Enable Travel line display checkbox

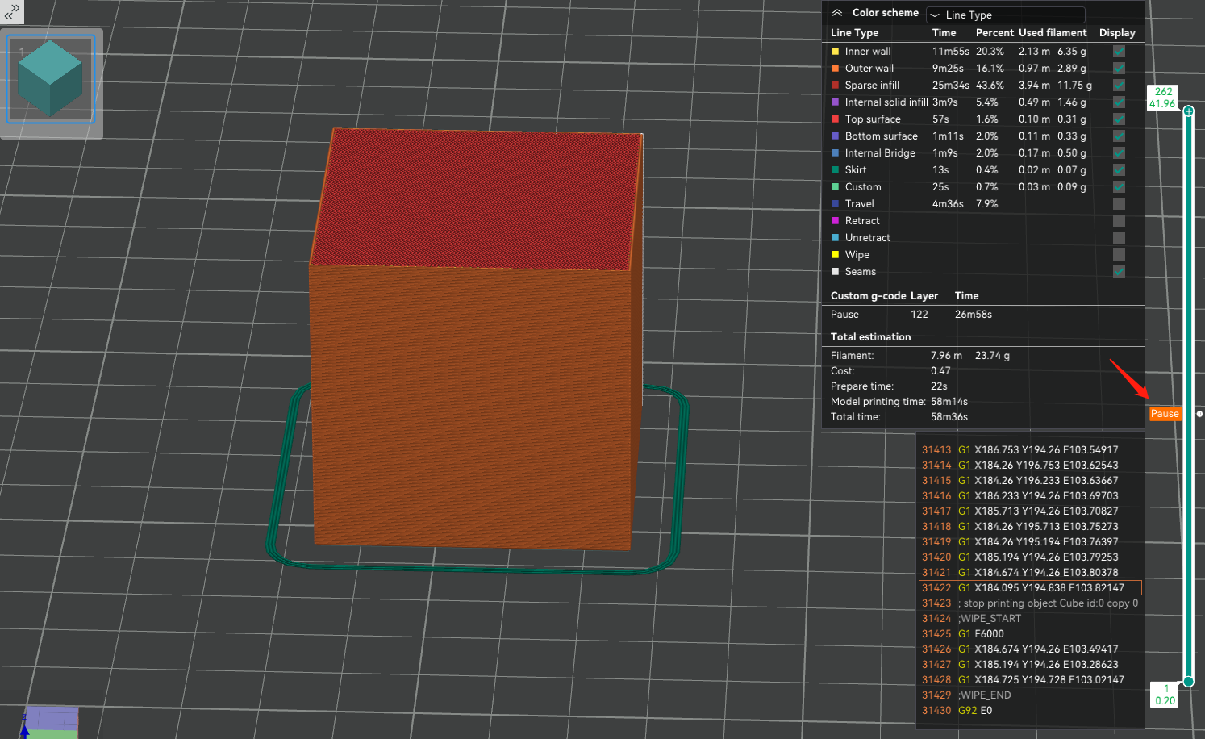1119,204
